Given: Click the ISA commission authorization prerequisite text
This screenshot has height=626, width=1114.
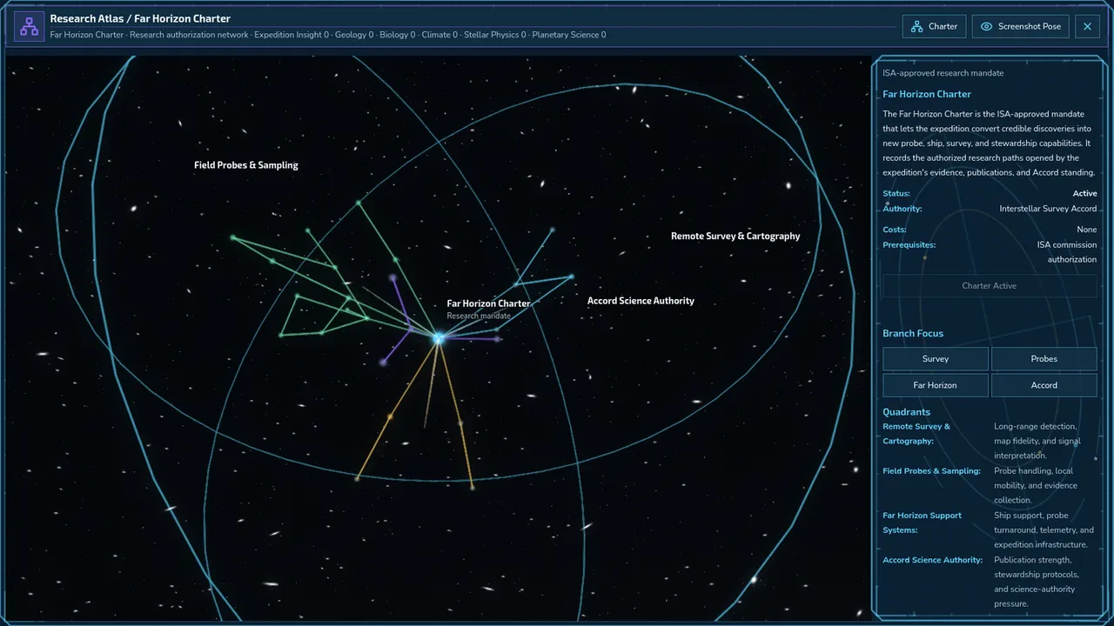Looking at the screenshot, I should click(1067, 252).
